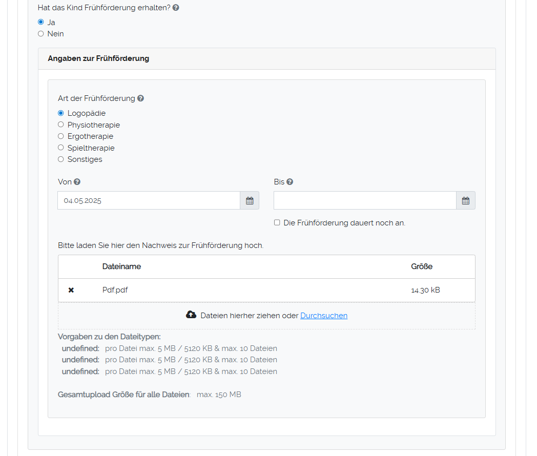Viewport: 537px width, 456px height.
Task: Click the Pdf.pdf file name
Action: coord(115,290)
